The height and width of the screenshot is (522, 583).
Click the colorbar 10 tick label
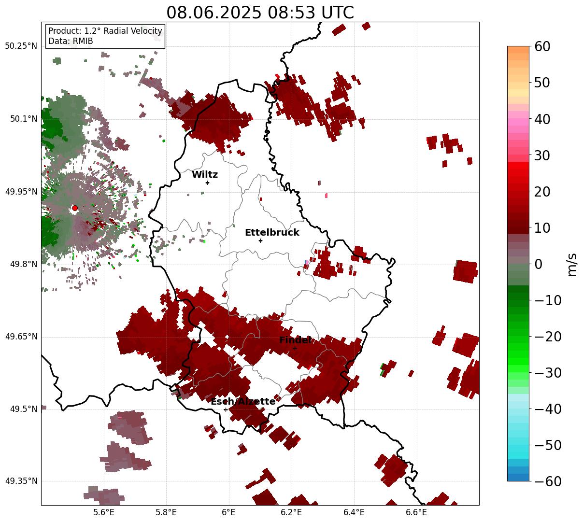tap(542, 227)
